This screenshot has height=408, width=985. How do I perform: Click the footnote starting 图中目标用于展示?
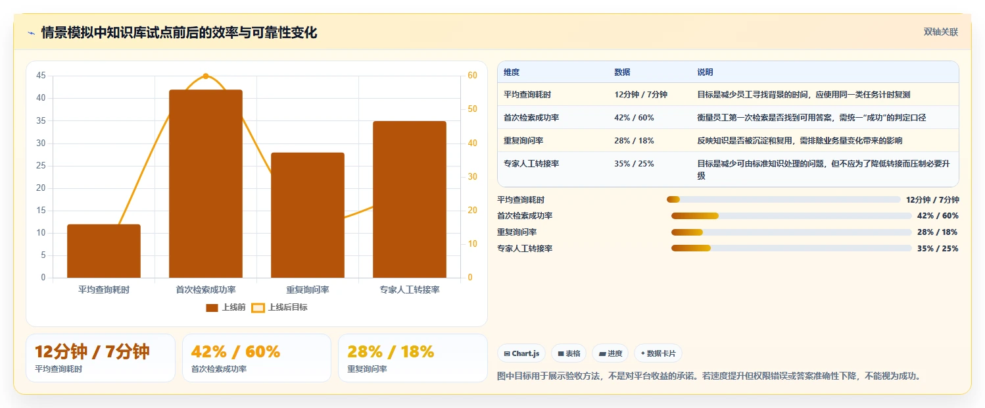click(709, 376)
